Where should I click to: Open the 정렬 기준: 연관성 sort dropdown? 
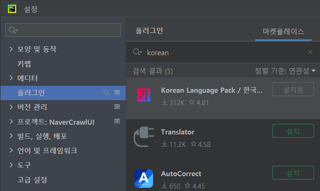tap(285, 71)
